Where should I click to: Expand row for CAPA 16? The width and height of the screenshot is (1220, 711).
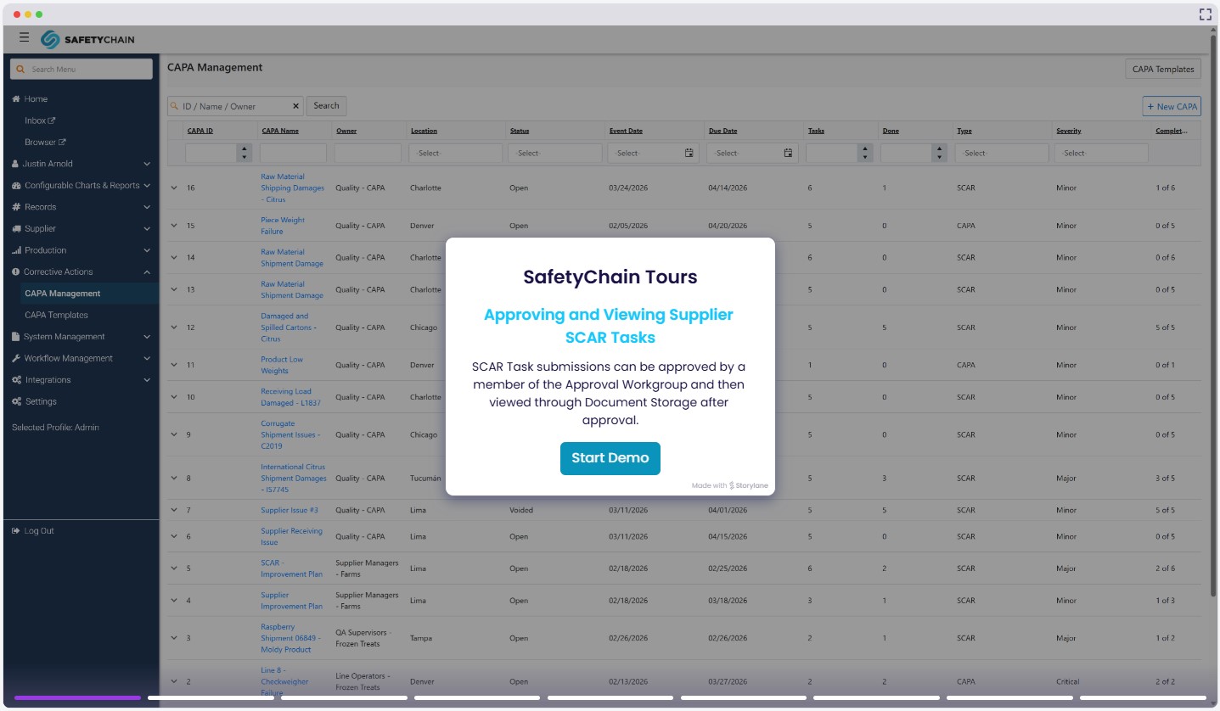click(174, 188)
